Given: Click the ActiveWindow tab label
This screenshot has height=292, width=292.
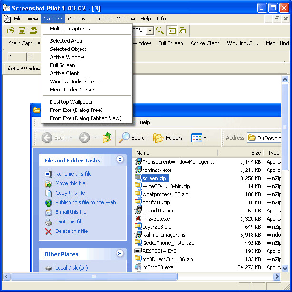Looking at the screenshot, I should 23,69.
